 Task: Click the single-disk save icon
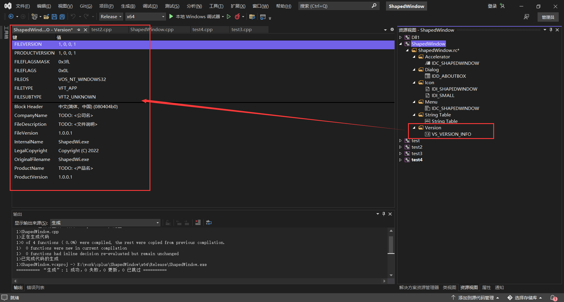pyautogui.click(x=54, y=17)
